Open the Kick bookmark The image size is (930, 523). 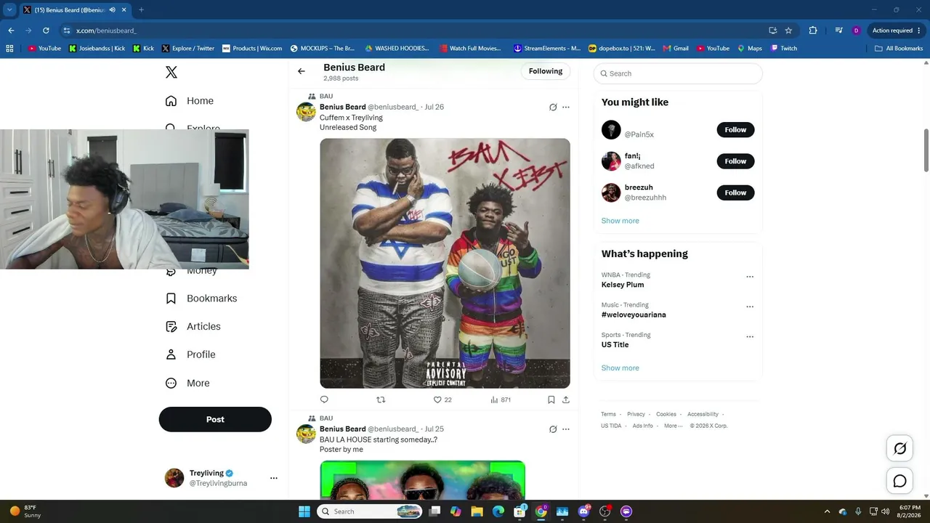pyautogui.click(x=143, y=49)
